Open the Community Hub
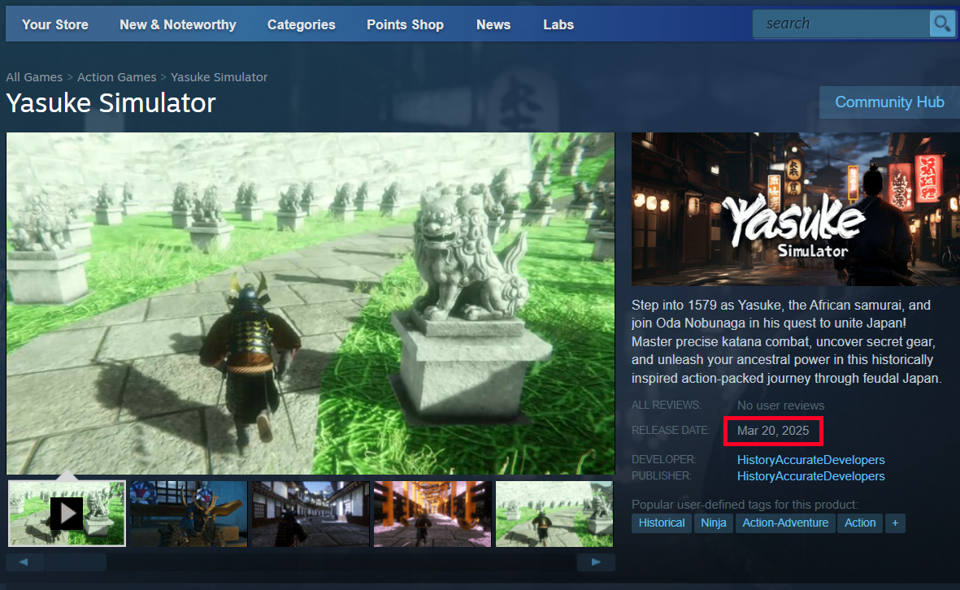The image size is (960, 590). 889,102
